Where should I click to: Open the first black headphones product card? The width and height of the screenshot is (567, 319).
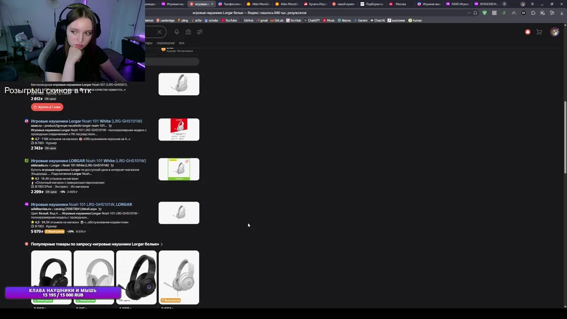(x=51, y=277)
